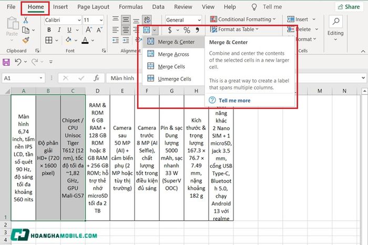Open the Data tab
368x245 pixels.
158,7
